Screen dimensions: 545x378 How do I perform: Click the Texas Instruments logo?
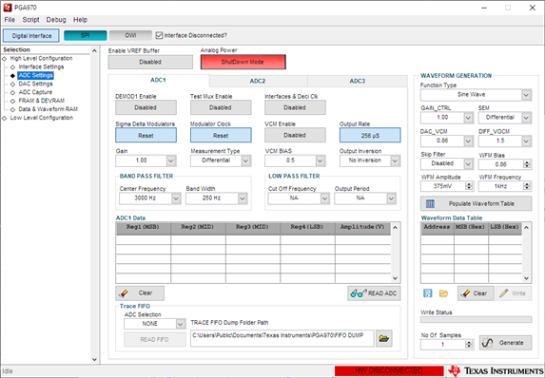click(496, 370)
